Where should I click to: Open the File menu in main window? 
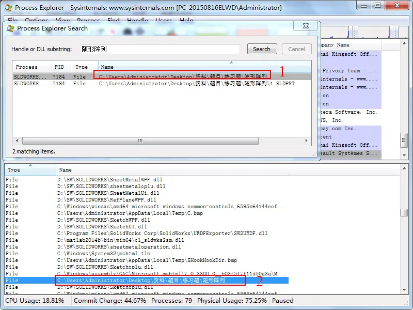[x=12, y=20]
